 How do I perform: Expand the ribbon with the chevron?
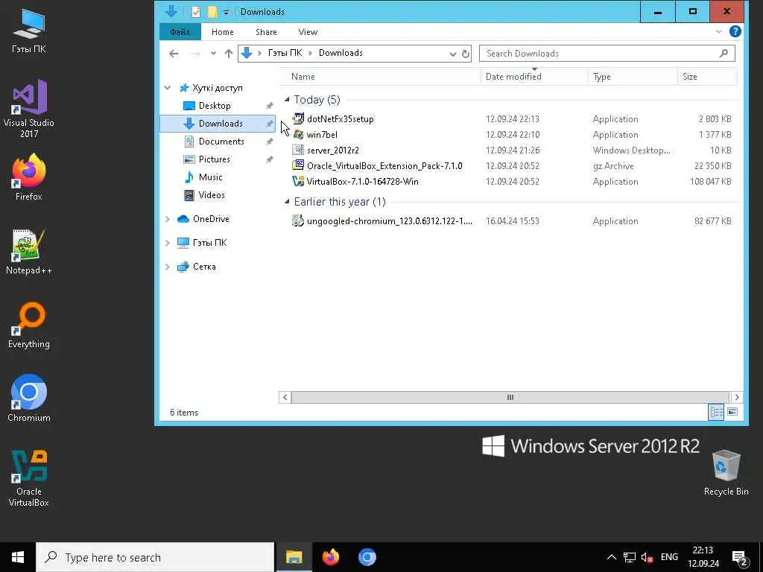tap(719, 31)
